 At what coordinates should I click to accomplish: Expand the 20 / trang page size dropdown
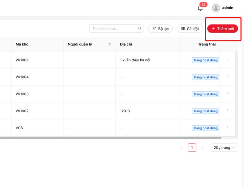click(x=224, y=148)
